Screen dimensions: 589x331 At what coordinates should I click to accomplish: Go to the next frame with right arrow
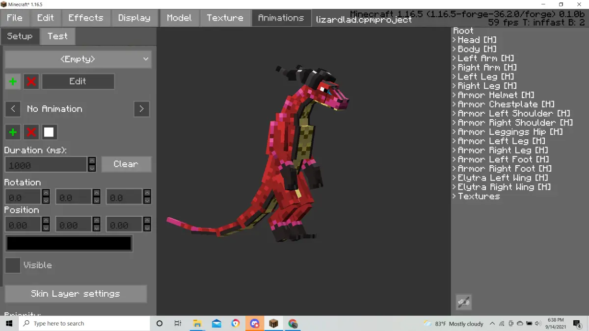[x=141, y=109]
